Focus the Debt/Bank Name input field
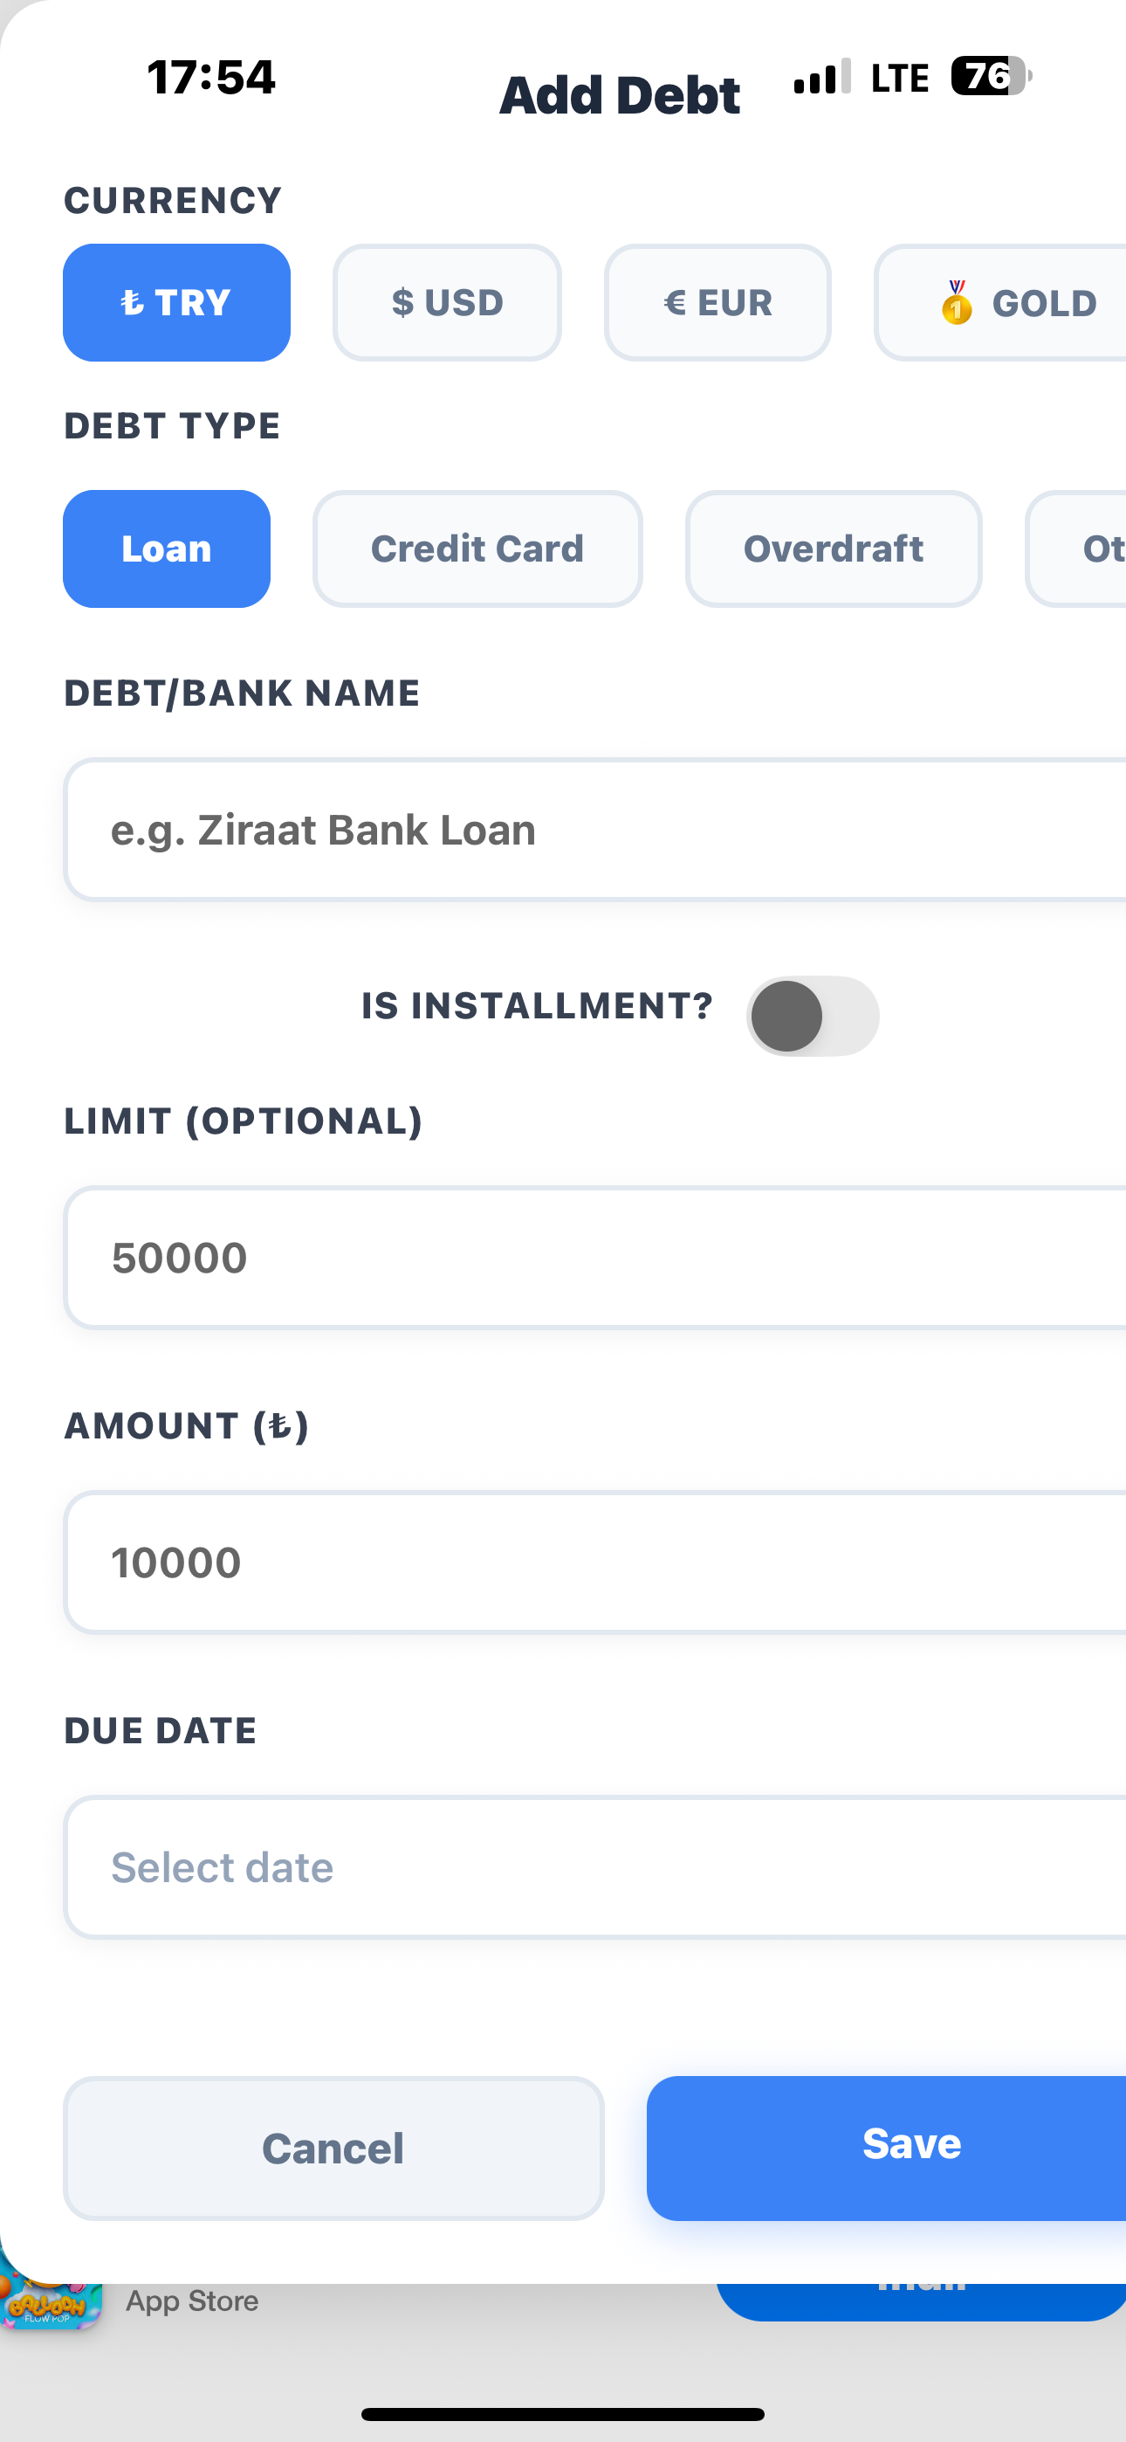This screenshot has width=1126, height=2442. (595, 830)
